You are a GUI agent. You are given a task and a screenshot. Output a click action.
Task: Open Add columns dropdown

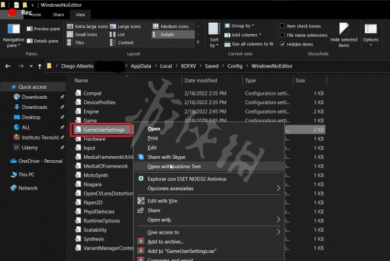[x=242, y=35]
